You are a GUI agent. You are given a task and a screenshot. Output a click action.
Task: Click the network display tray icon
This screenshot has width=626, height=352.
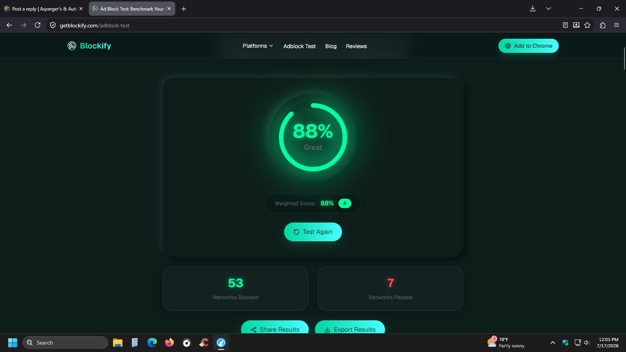[577, 343]
